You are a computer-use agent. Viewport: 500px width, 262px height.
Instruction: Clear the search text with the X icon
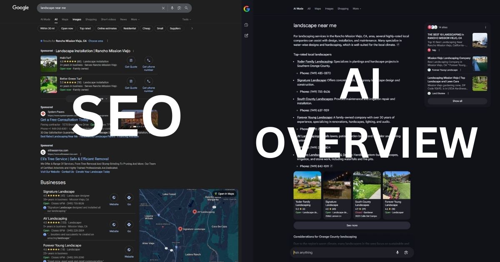click(x=163, y=8)
